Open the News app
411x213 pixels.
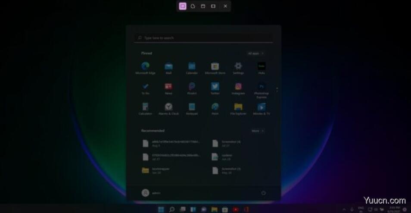(x=168, y=89)
